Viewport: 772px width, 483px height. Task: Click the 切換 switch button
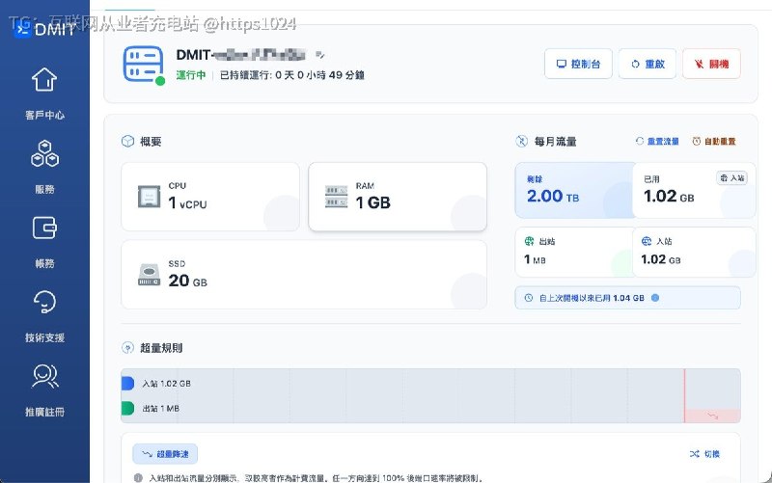coord(704,453)
